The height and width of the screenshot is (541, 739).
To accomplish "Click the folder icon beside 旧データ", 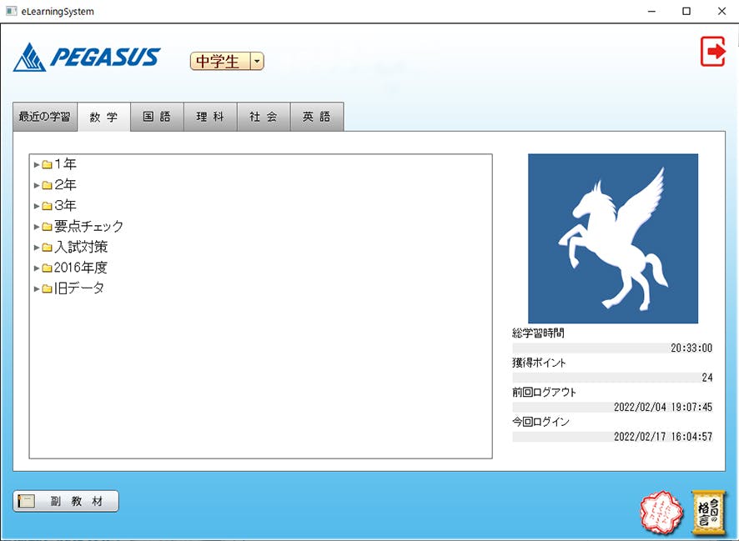I will tap(48, 289).
